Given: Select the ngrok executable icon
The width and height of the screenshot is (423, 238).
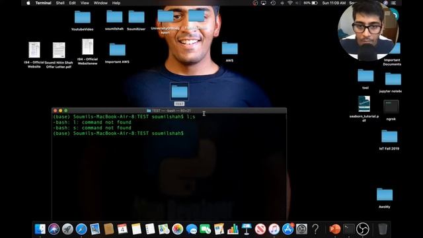Looking at the screenshot, I should coord(391,106).
